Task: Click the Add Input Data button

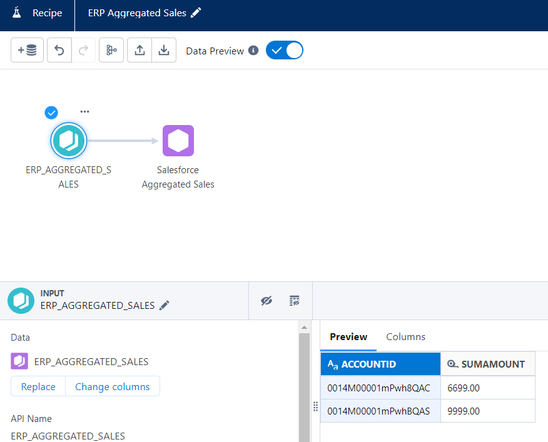Action: coord(28,51)
